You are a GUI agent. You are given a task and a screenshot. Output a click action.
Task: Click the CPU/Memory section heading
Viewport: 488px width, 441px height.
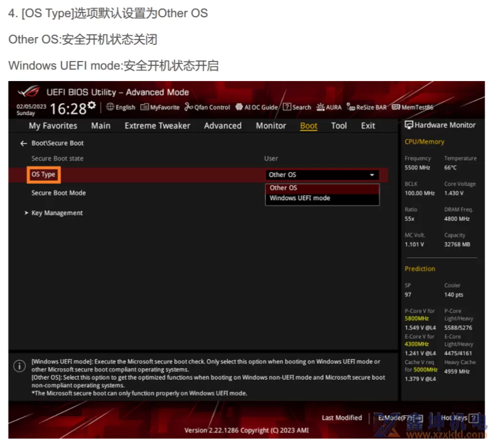pos(424,142)
